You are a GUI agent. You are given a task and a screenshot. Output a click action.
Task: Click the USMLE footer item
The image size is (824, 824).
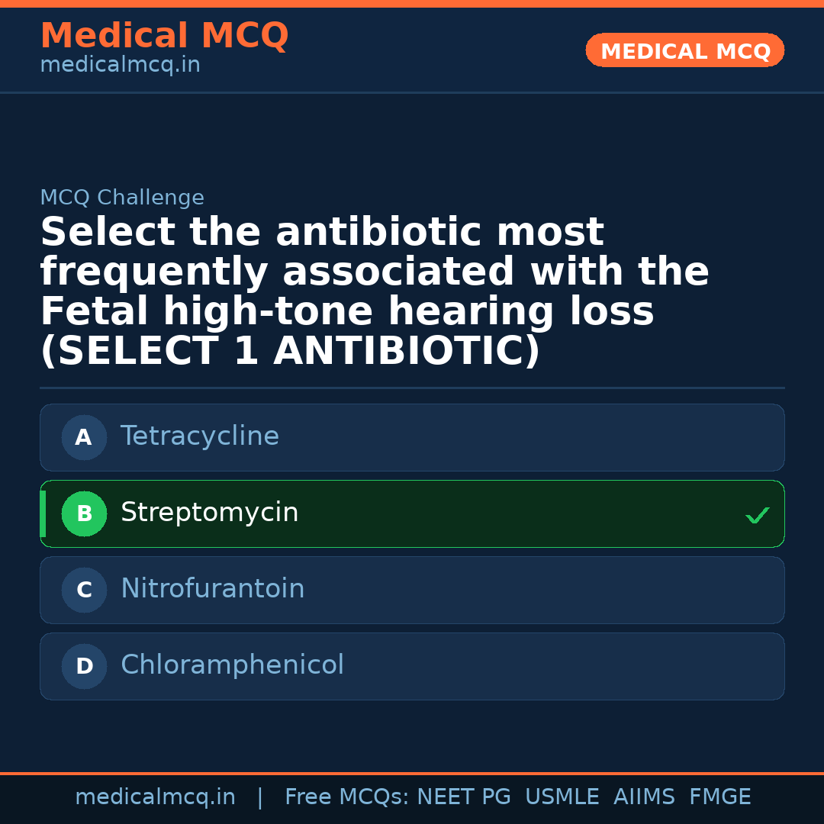(x=562, y=797)
